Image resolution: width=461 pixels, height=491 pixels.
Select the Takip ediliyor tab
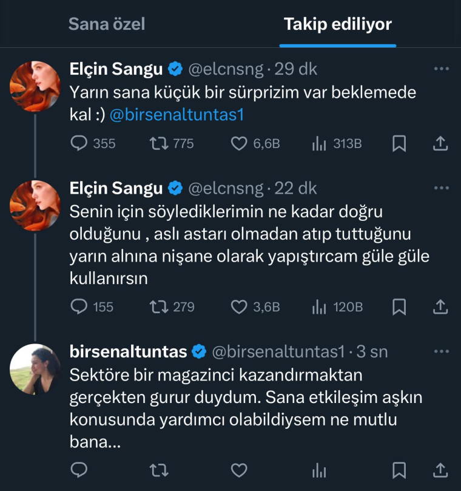click(x=337, y=24)
